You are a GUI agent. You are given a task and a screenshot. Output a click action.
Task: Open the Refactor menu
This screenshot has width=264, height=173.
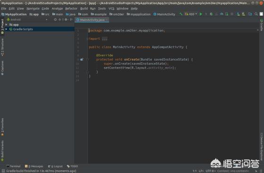pyautogui.click(x=71, y=9)
